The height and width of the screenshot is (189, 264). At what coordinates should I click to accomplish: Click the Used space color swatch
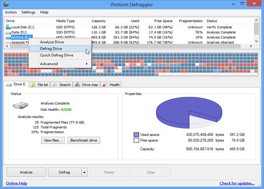click(136, 135)
